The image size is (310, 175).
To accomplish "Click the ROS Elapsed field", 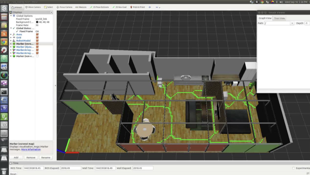I will [x=71, y=168].
